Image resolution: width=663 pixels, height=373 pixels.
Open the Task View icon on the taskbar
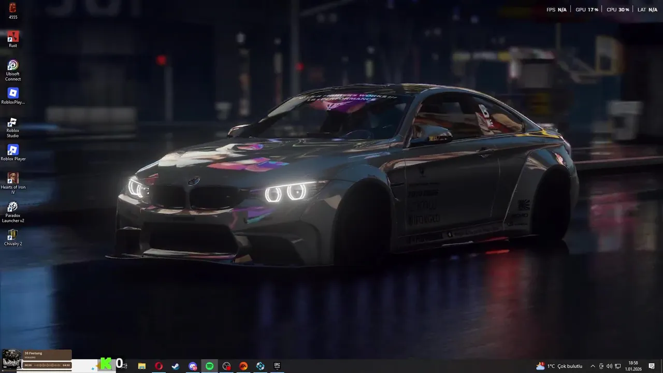125,366
